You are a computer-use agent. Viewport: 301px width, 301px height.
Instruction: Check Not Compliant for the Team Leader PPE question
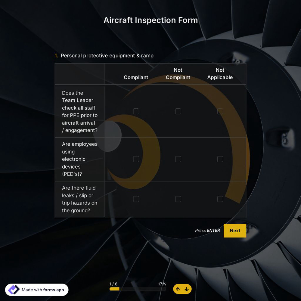click(178, 111)
